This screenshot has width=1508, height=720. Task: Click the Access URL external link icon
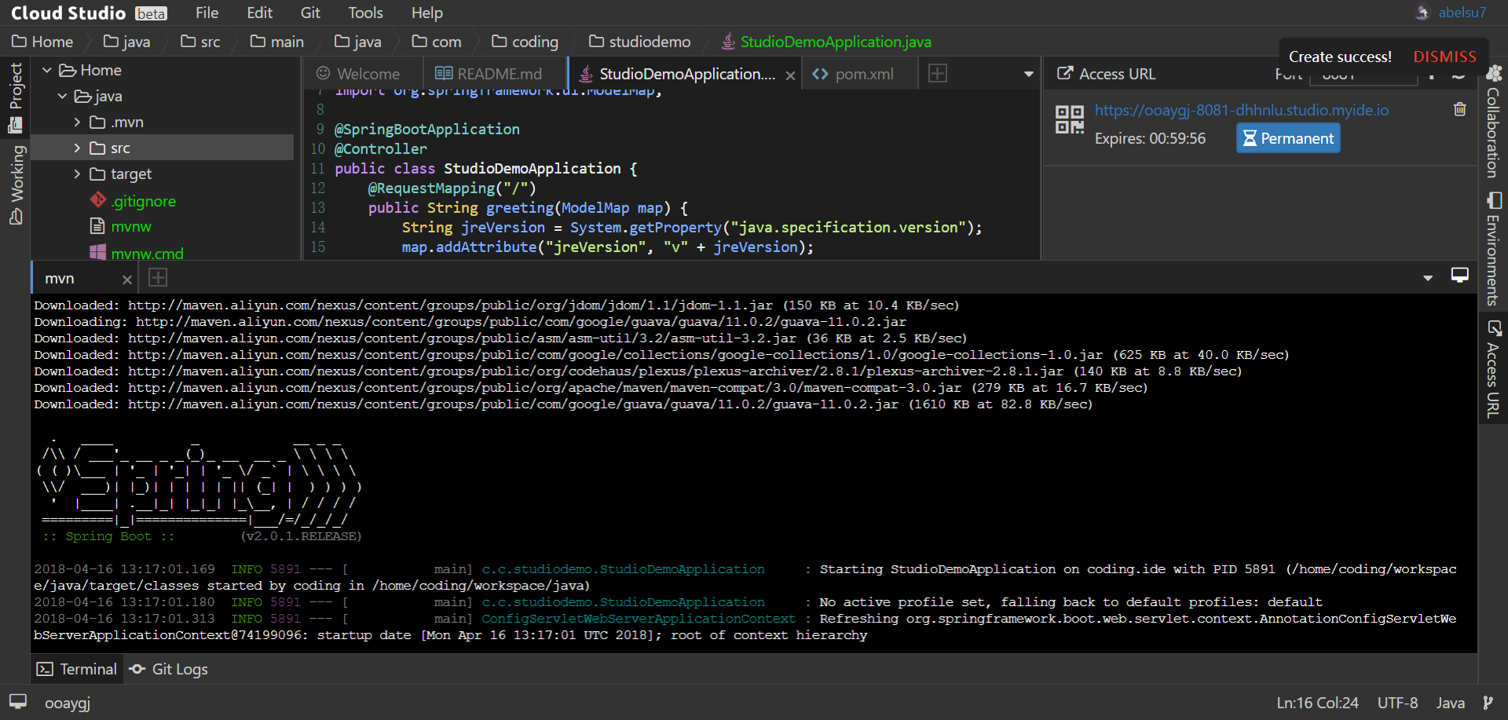tap(1064, 73)
